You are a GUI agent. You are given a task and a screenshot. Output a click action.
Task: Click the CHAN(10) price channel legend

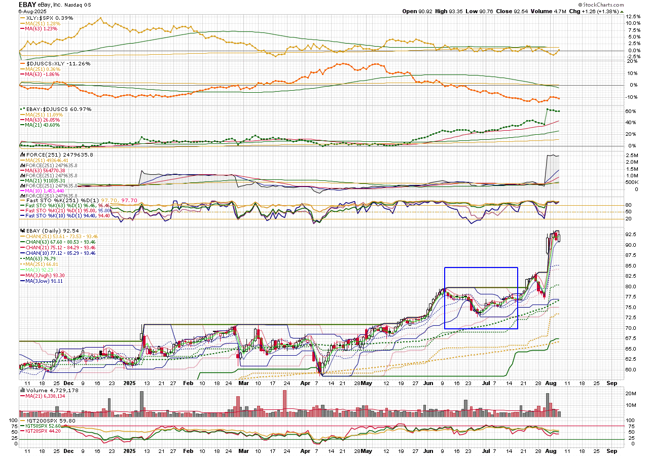[x=57, y=253]
